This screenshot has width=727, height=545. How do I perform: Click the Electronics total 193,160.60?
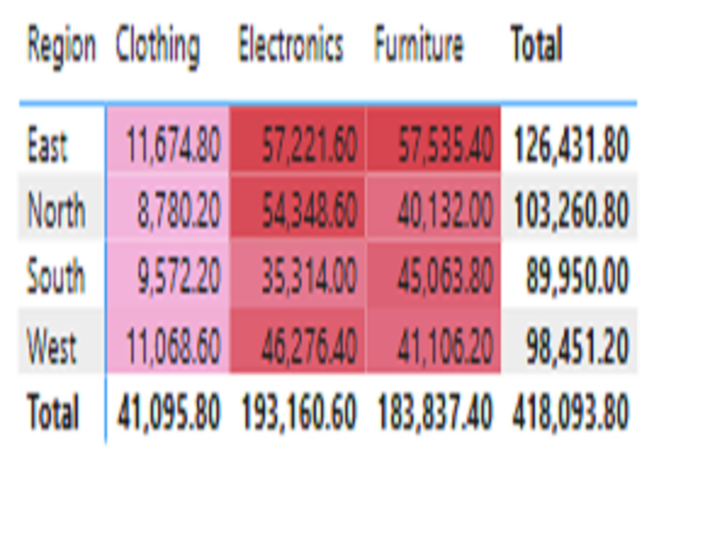tap(300, 411)
